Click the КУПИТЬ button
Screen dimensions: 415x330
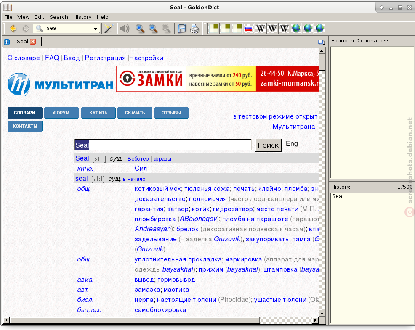click(x=98, y=113)
